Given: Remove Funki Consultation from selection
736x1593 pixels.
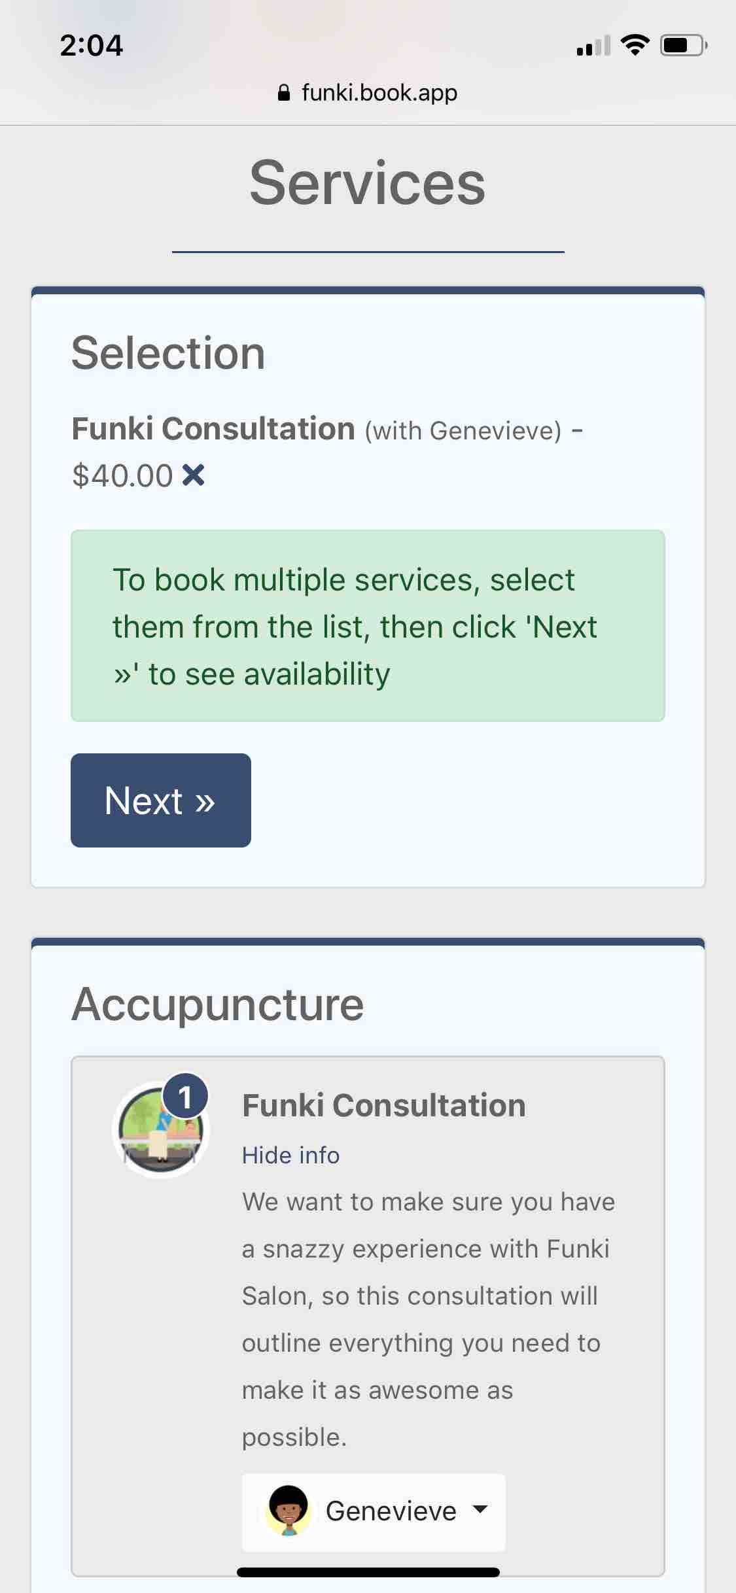Looking at the screenshot, I should 193,475.
